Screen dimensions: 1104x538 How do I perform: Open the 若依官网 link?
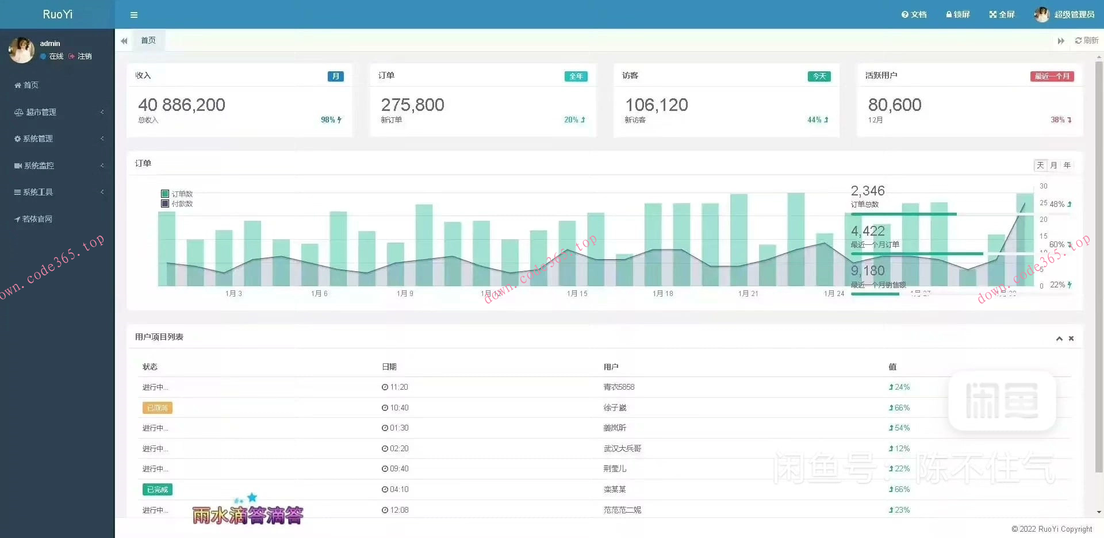pos(37,219)
